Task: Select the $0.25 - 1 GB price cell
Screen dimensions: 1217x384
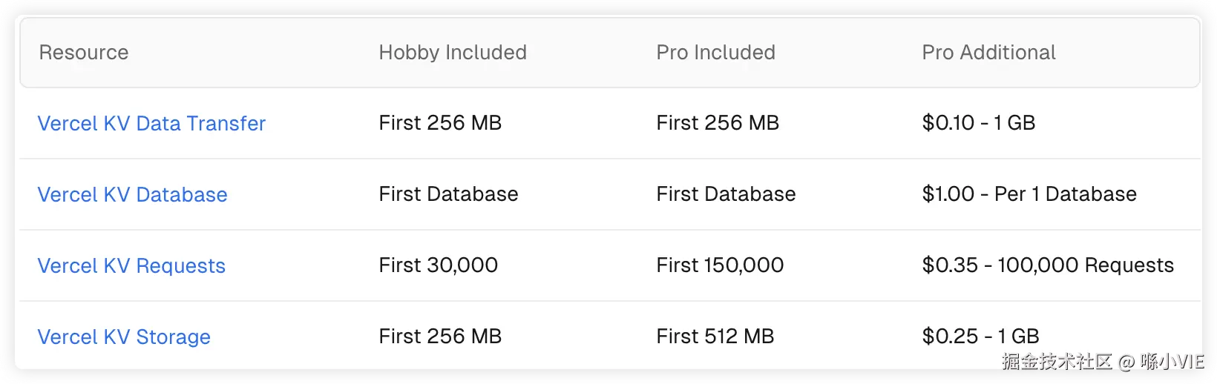Action: click(980, 337)
